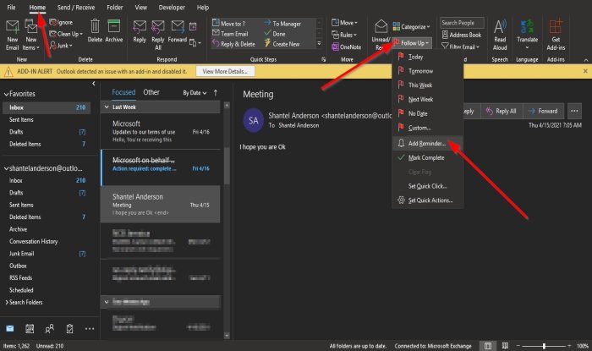Screen dimensions: 592x351
Task: Choose Next Week flag option
Action: pyautogui.click(x=428, y=99)
